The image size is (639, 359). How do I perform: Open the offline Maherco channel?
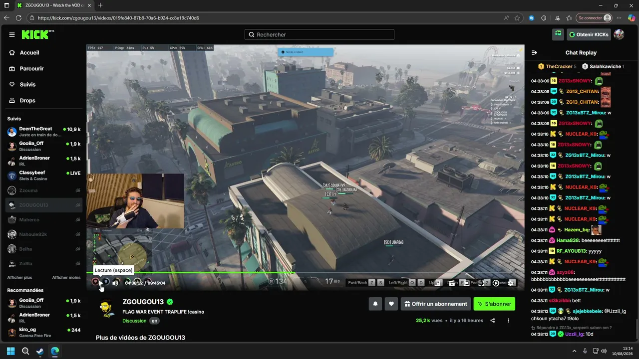coord(44,219)
